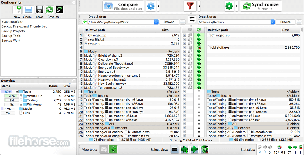Click cloud icon next to left Browse button

pyautogui.click(x=182, y=22)
